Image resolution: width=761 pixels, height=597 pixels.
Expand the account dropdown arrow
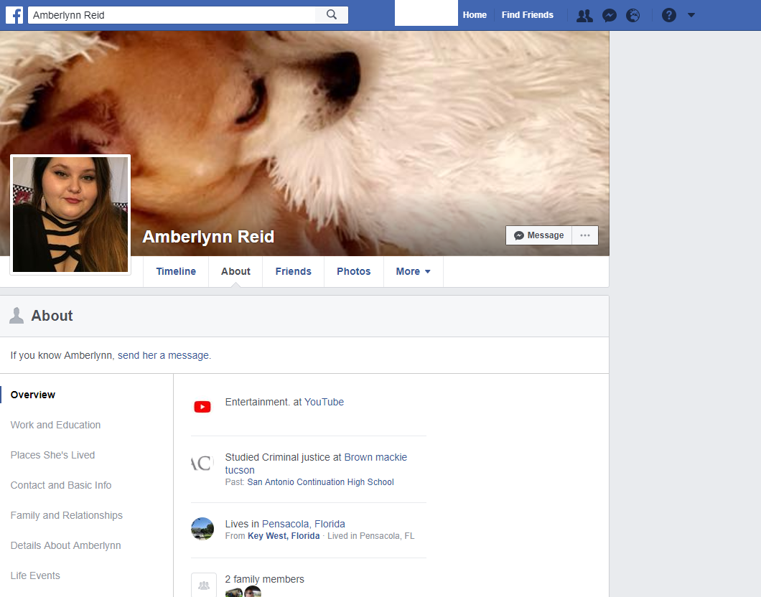click(x=691, y=16)
